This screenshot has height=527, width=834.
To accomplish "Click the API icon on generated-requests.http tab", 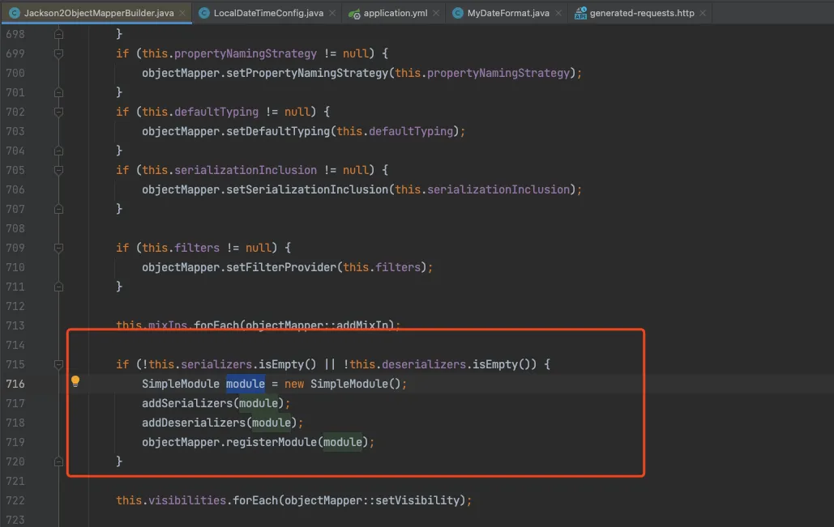I will click(580, 14).
